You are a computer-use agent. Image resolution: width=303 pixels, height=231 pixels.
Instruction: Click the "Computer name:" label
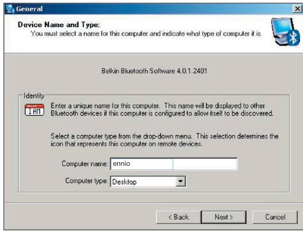pyautogui.click(x=85, y=163)
